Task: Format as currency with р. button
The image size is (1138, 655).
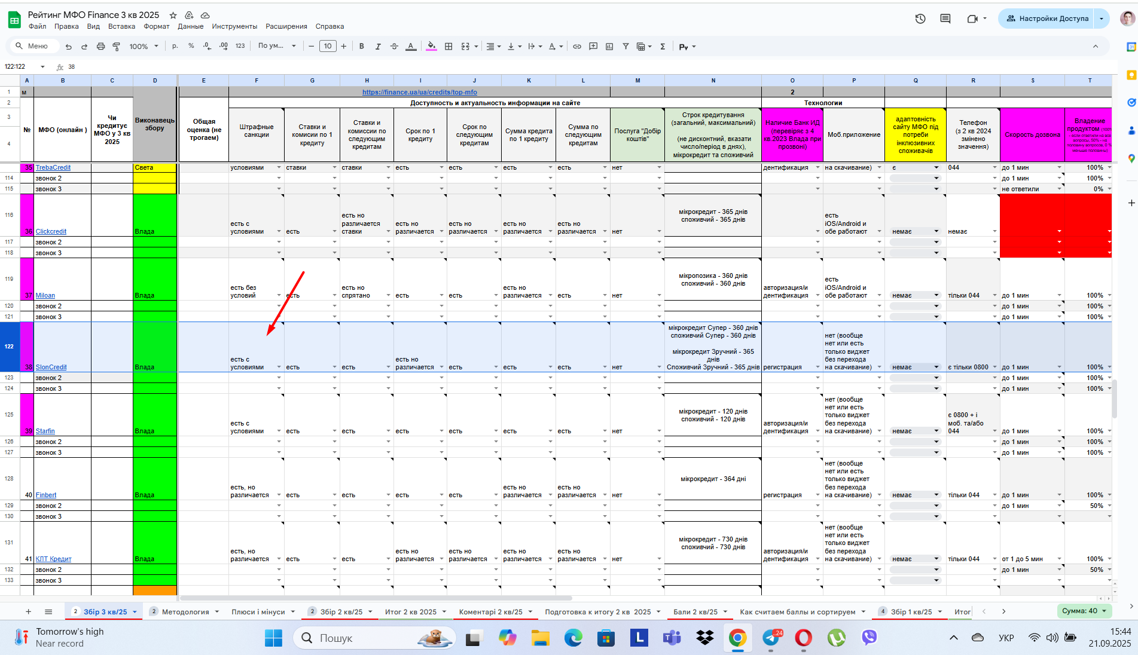Action: pos(175,46)
